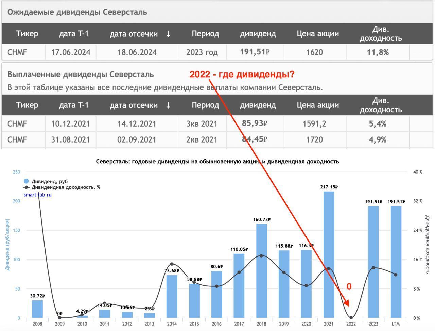Screen dimensions: 435x331
Task: Click the 2022 zero yield data point
Action: coord(351,318)
